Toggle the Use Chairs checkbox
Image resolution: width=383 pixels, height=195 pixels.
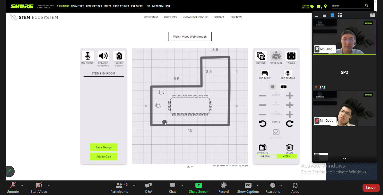(276, 132)
